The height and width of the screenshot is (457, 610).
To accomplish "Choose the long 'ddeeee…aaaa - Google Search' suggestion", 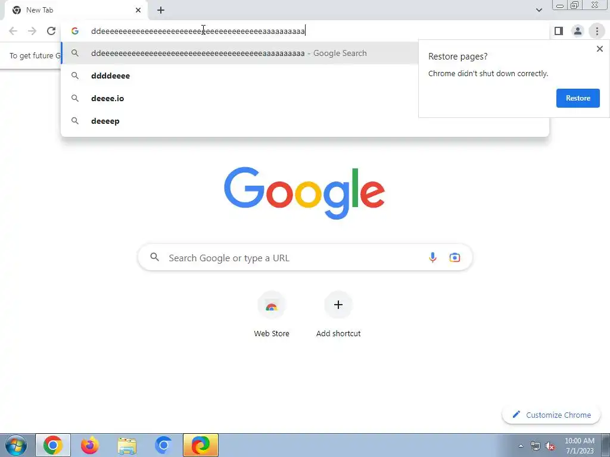I will pos(241,53).
